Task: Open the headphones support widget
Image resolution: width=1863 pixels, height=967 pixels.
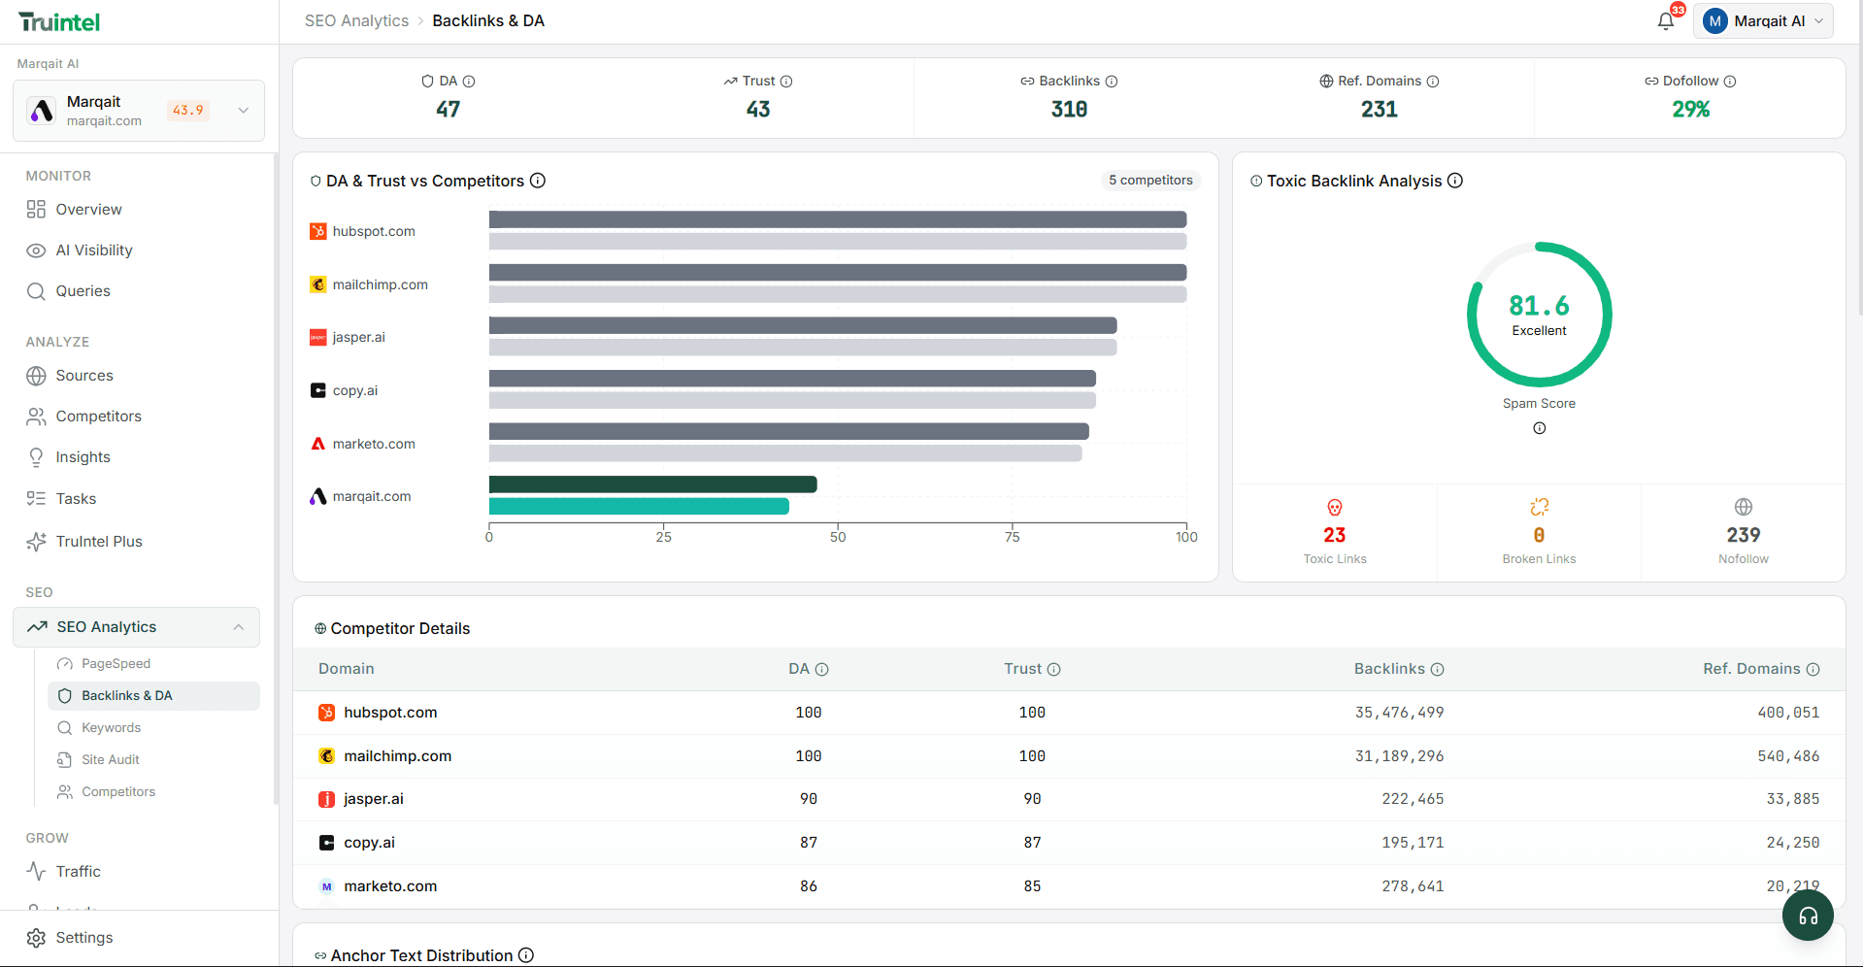Action: tap(1807, 915)
